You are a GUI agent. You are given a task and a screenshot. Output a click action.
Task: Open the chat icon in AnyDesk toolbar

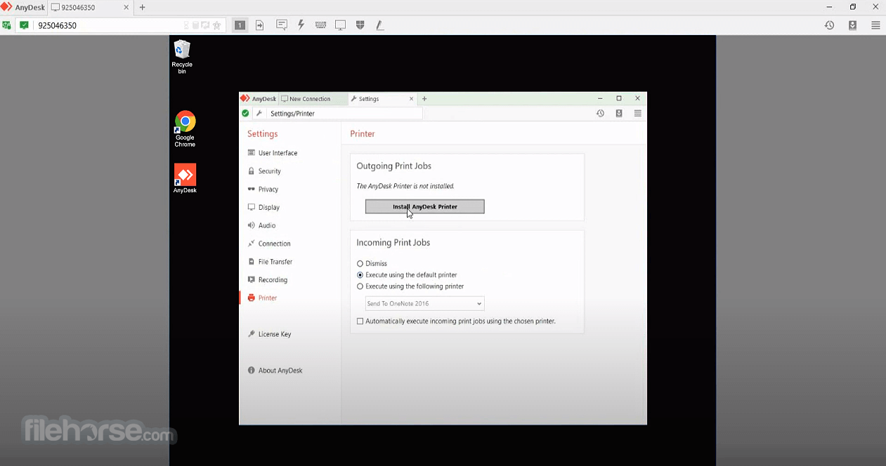click(x=281, y=25)
